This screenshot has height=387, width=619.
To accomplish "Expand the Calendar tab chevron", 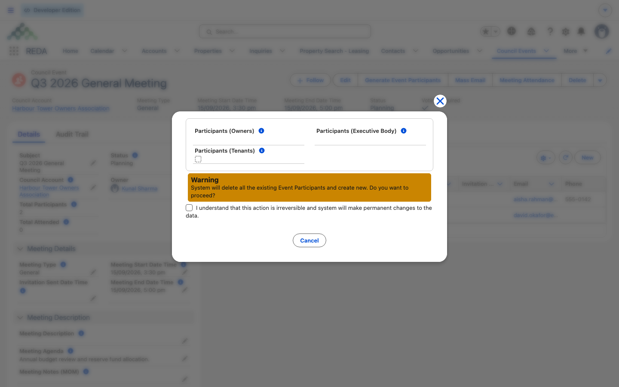I will tap(124, 51).
